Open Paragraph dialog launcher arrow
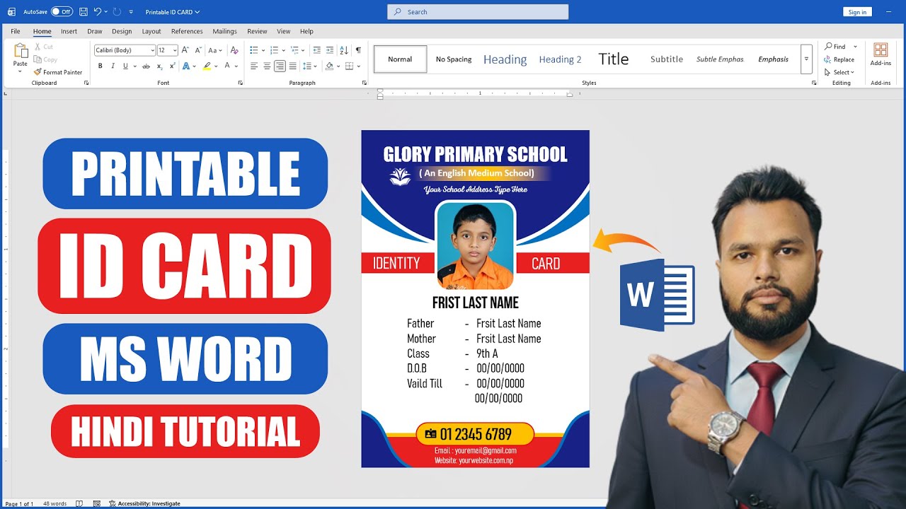Viewport: 906px width, 509px height. [365, 83]
